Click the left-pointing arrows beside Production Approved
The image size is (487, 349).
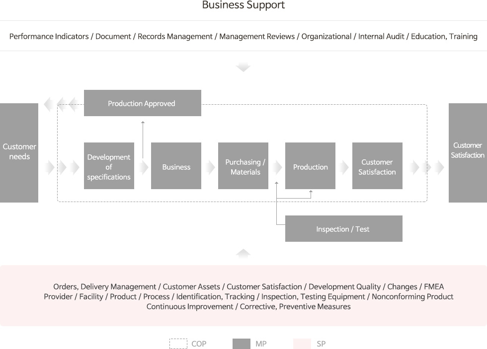coord(61,104)
